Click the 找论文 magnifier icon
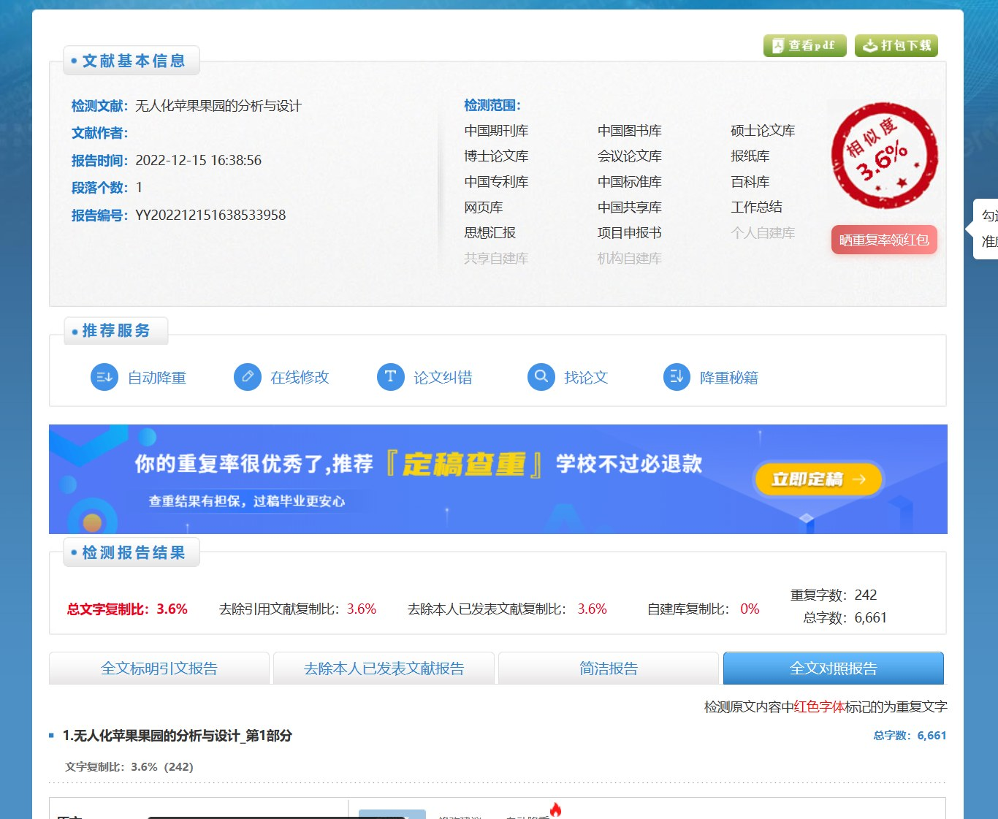Screen dimensions: 998x819 (x=541, y=377)
